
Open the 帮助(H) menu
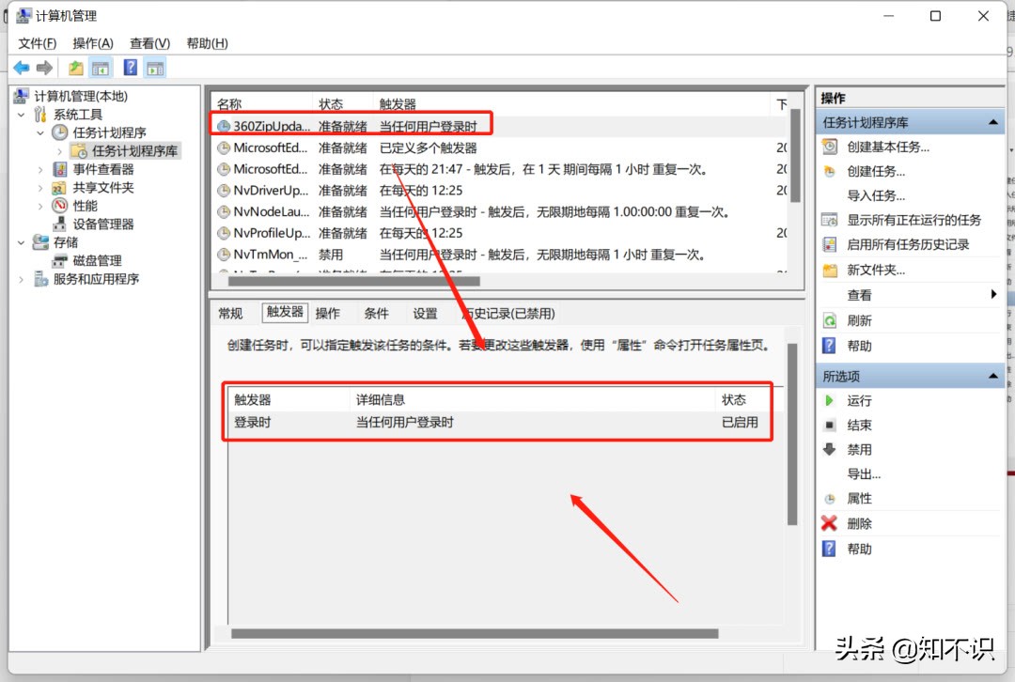point(207,43)
